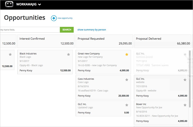Open the Boxer Inc card title
This screenshot has height=127, width=193.
141,104
